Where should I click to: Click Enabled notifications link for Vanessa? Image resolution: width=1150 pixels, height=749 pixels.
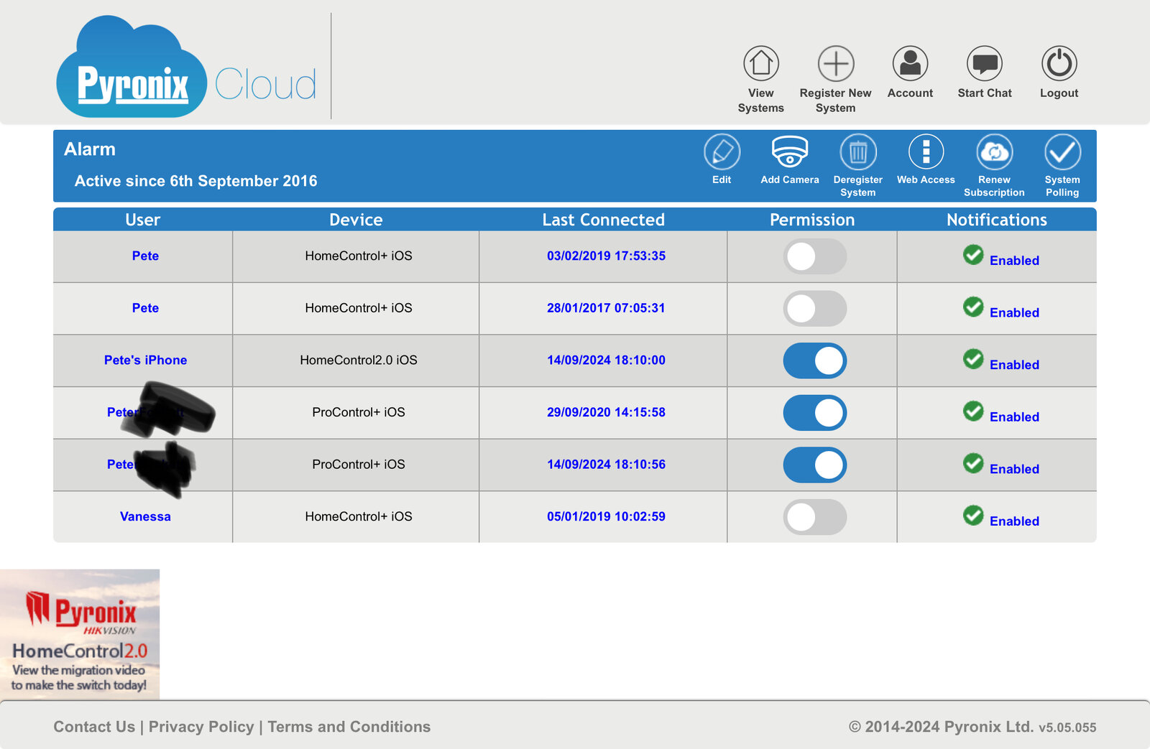pyautogui.click(x=1014, y=521)
